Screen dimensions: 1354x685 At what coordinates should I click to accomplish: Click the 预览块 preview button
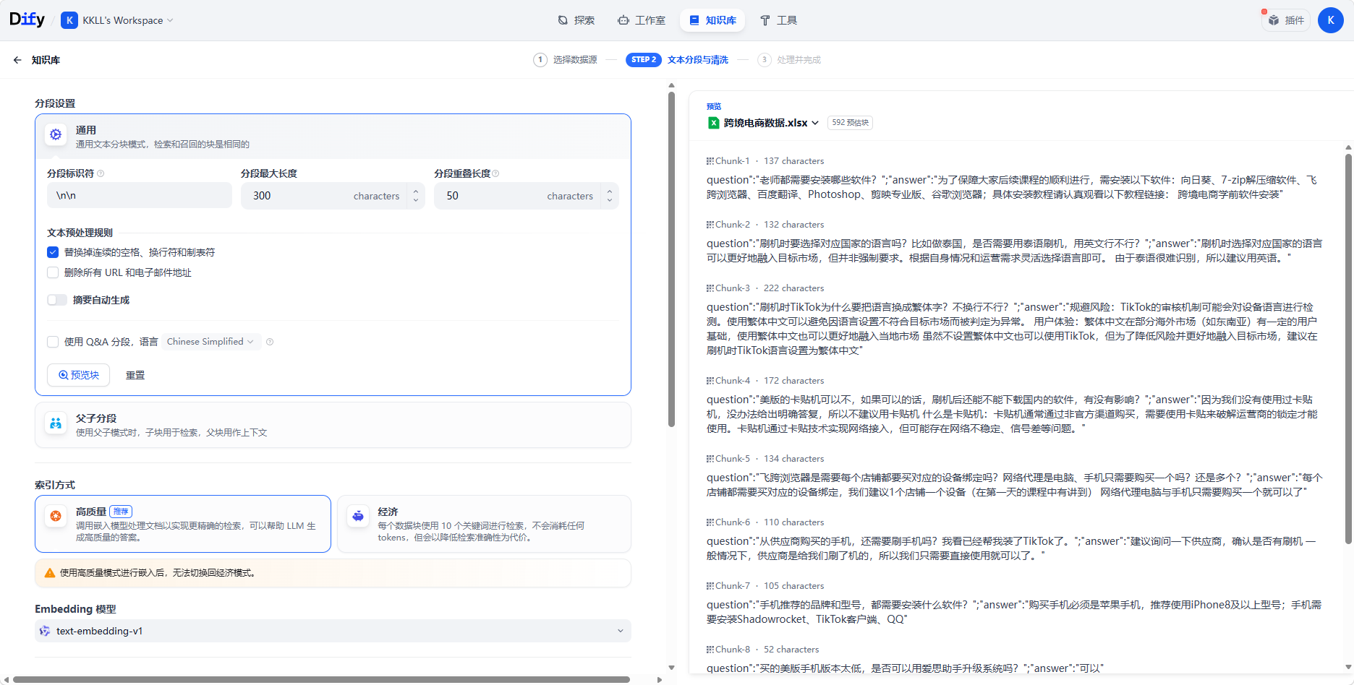point(78,375)
